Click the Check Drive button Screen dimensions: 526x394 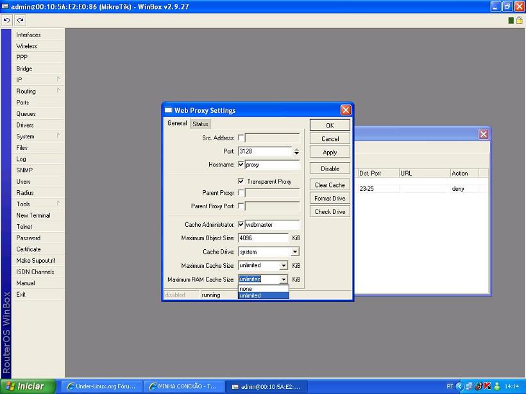pyautogui.click(x=330, y=212)
